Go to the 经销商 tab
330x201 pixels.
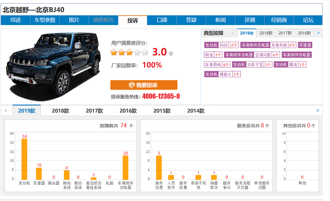tap(279, 20)
